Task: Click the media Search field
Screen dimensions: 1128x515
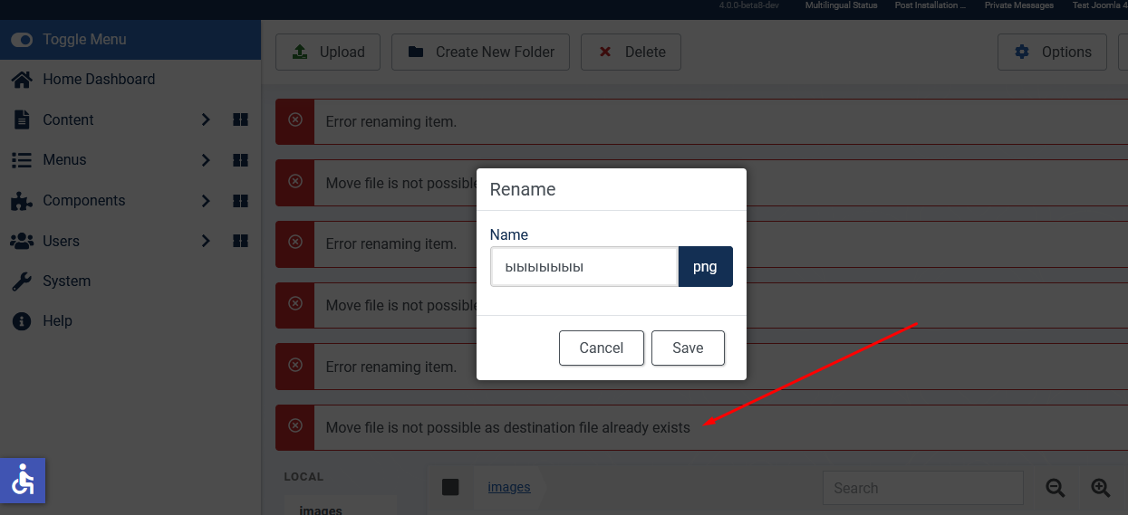Action: point(922,488)
